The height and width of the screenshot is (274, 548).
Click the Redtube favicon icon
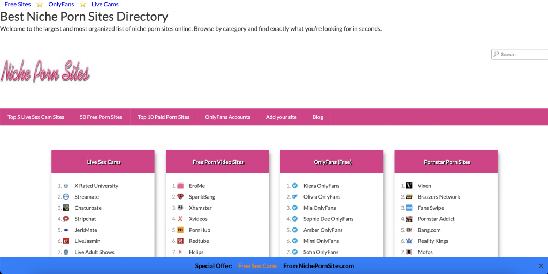click(x=180, y=241)
